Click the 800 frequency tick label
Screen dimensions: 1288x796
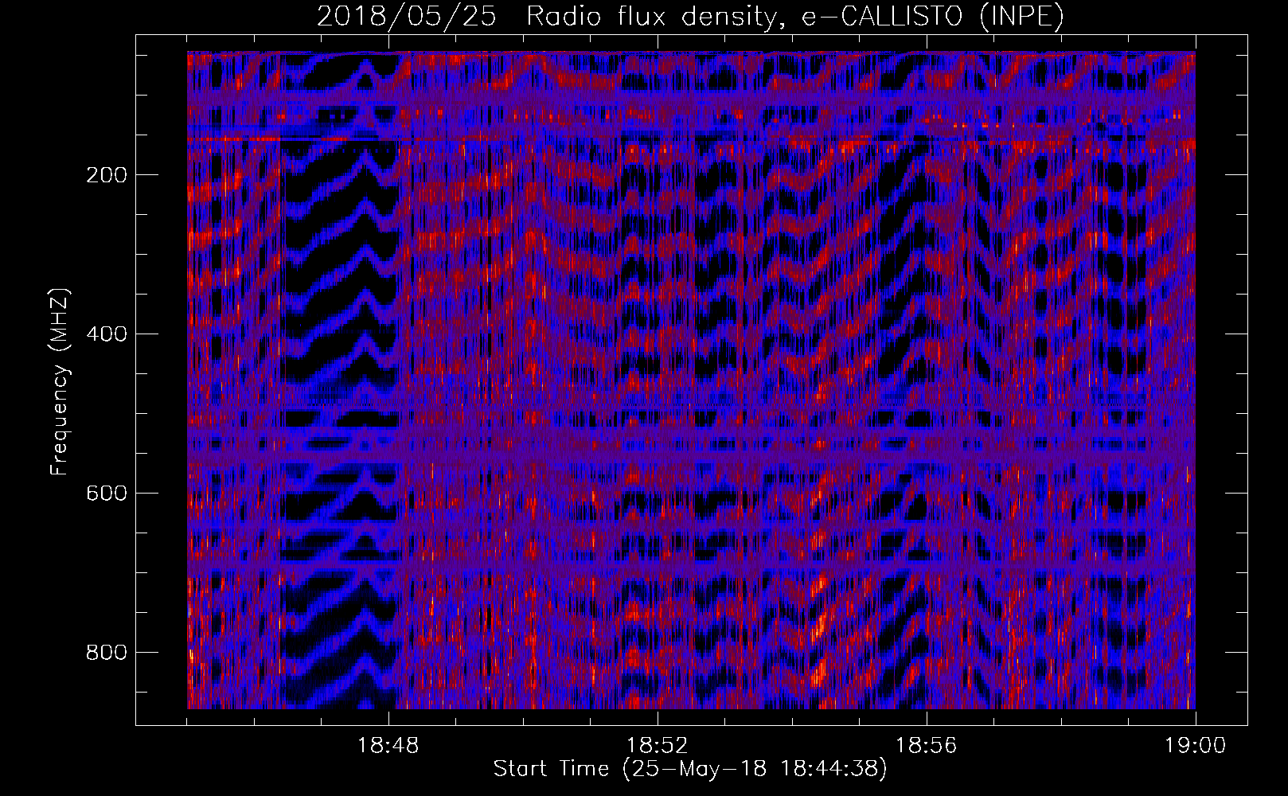pyautogui.click(x=106, y=652)
